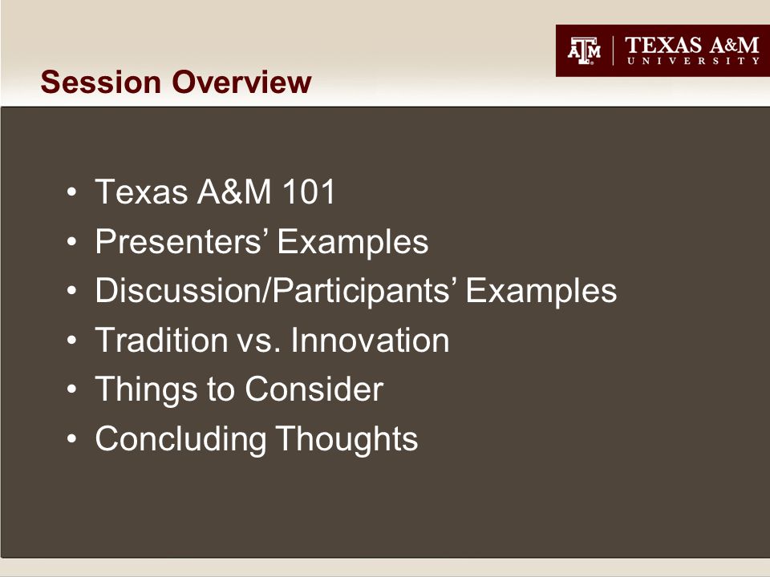Select the Presenters' Examples bullet text
770x577 pixels.
pos(261,241)
